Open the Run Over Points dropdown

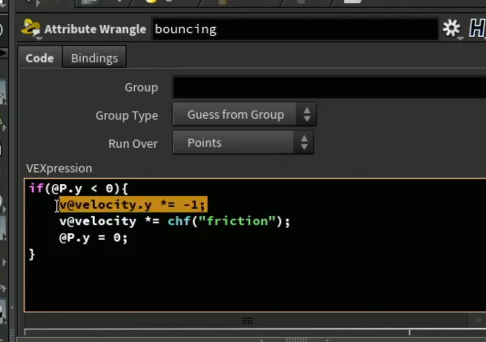(243, 142)
